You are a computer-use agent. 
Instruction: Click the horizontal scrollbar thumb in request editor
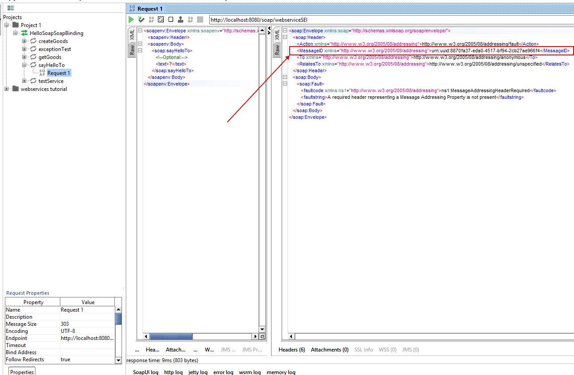point(171,336)
